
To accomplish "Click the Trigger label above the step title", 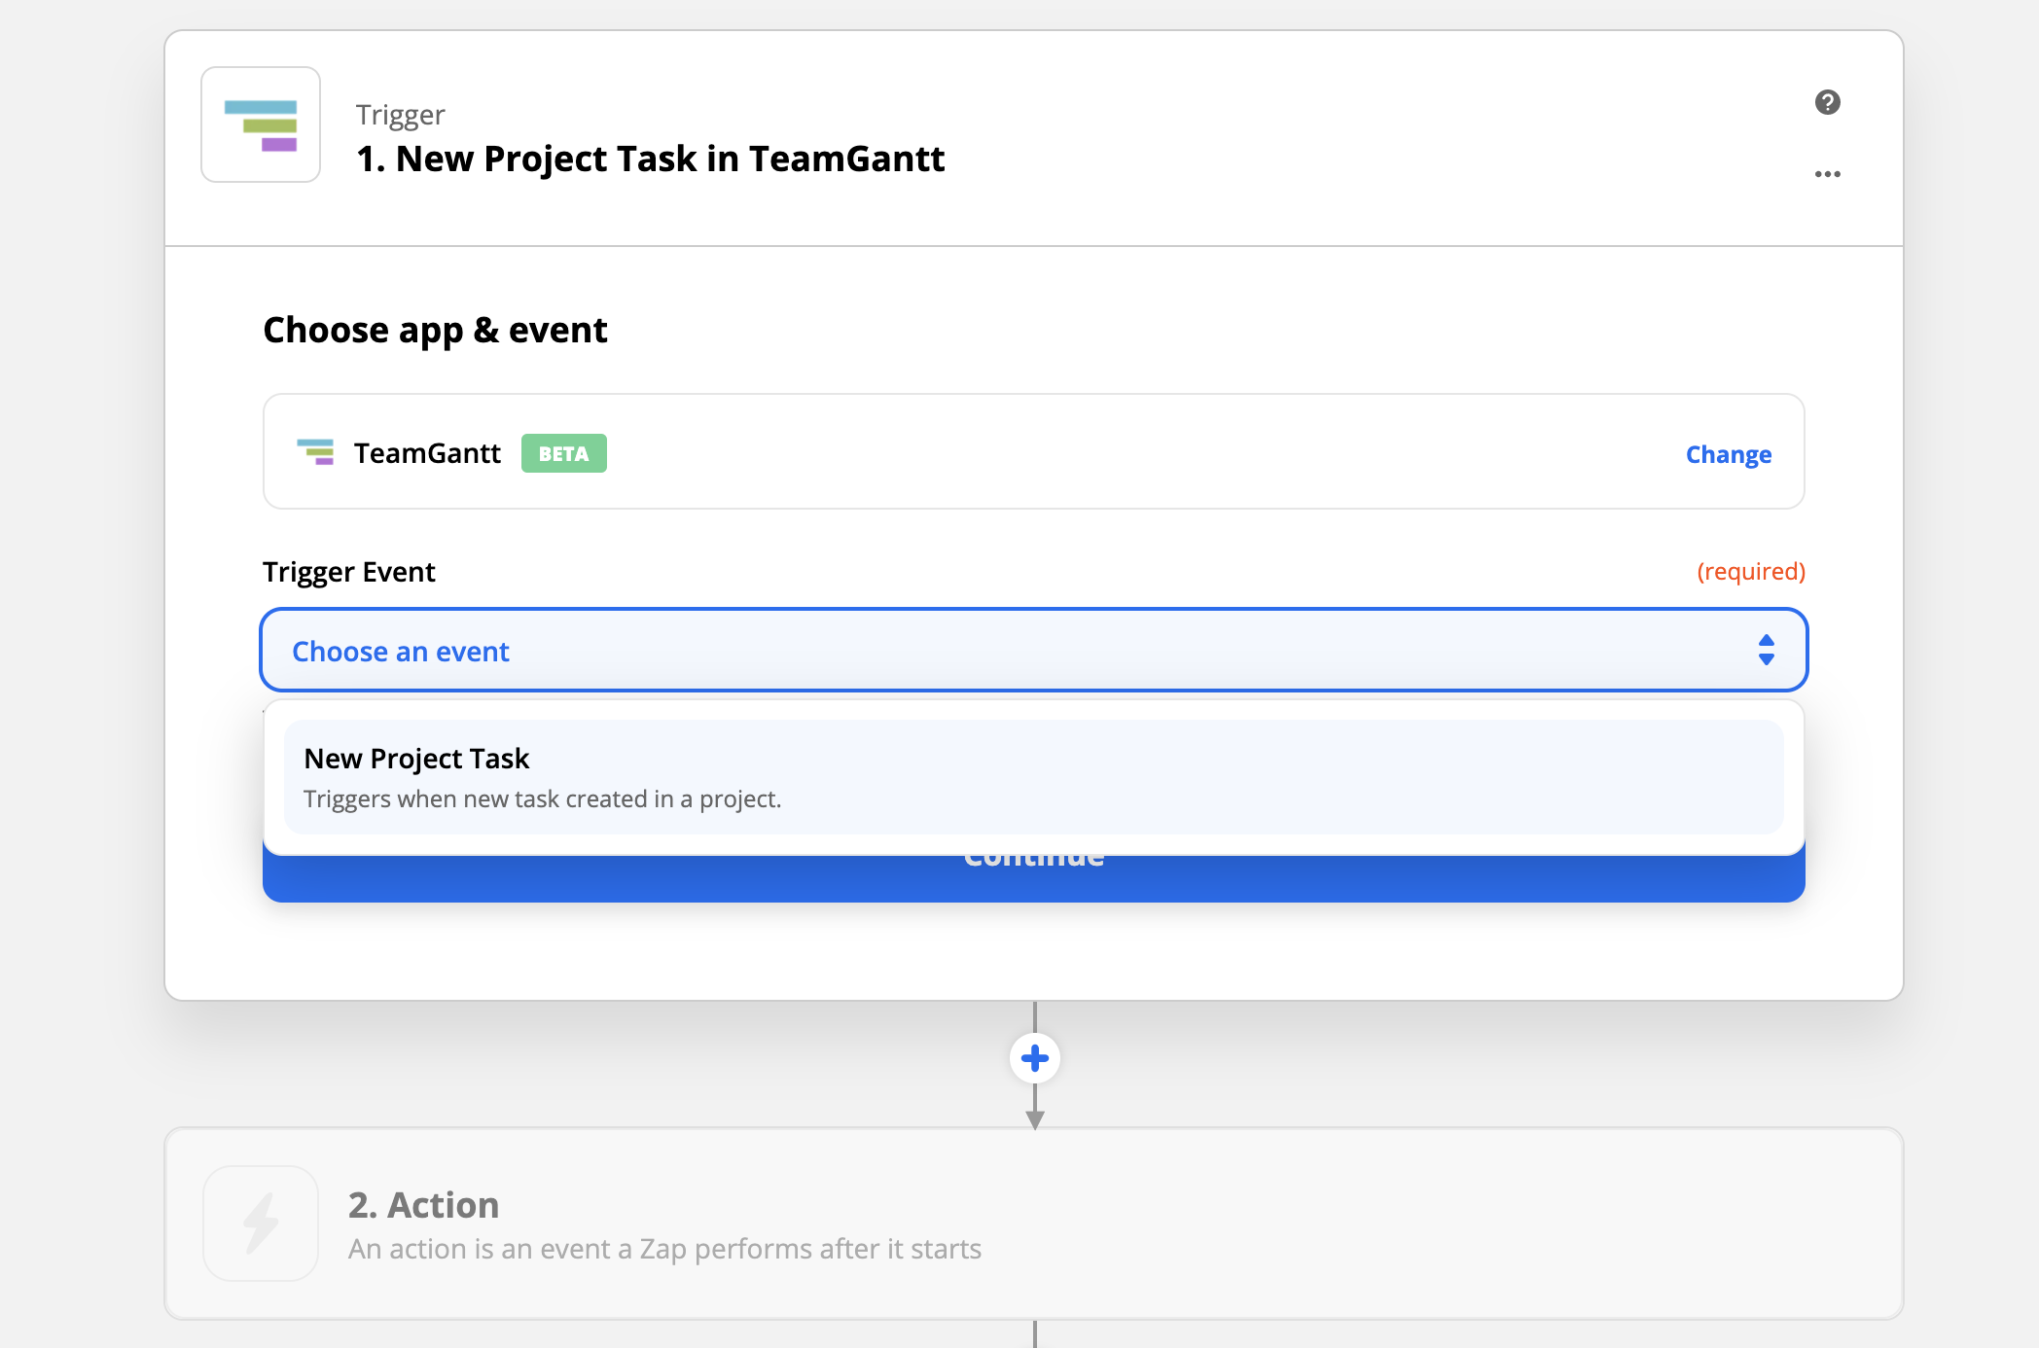I will click(399, 114).
